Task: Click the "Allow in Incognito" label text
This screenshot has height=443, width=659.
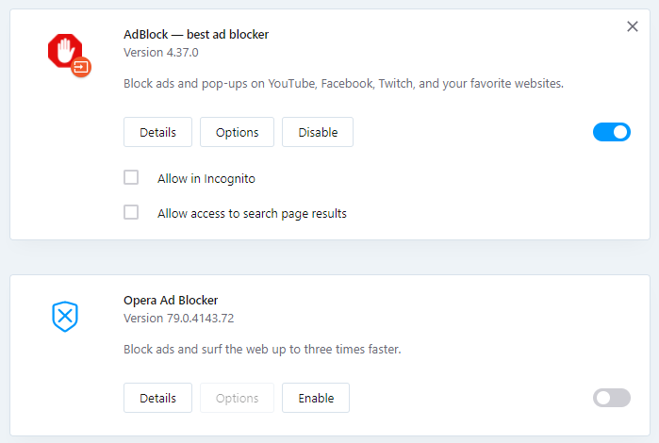Action: tap(206, 178)
